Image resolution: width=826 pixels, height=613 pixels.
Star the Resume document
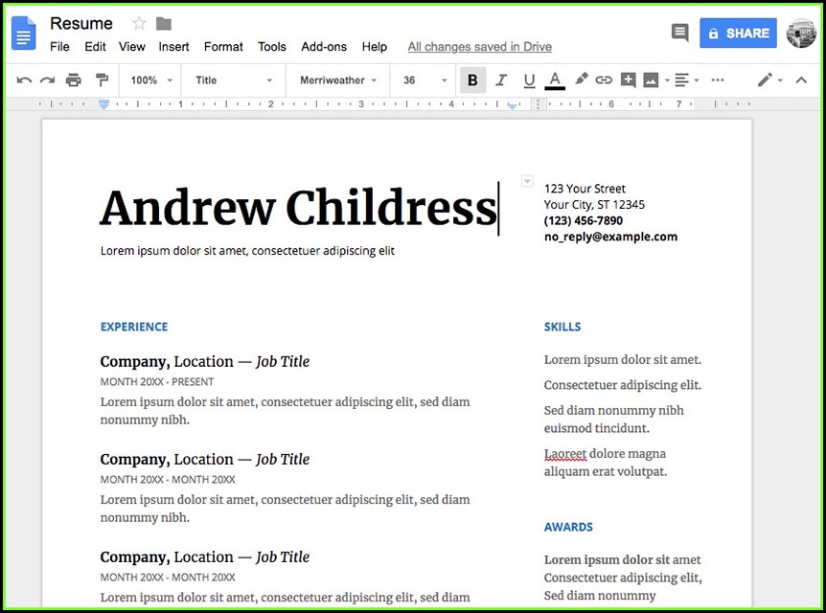click(x=139, y=23)
